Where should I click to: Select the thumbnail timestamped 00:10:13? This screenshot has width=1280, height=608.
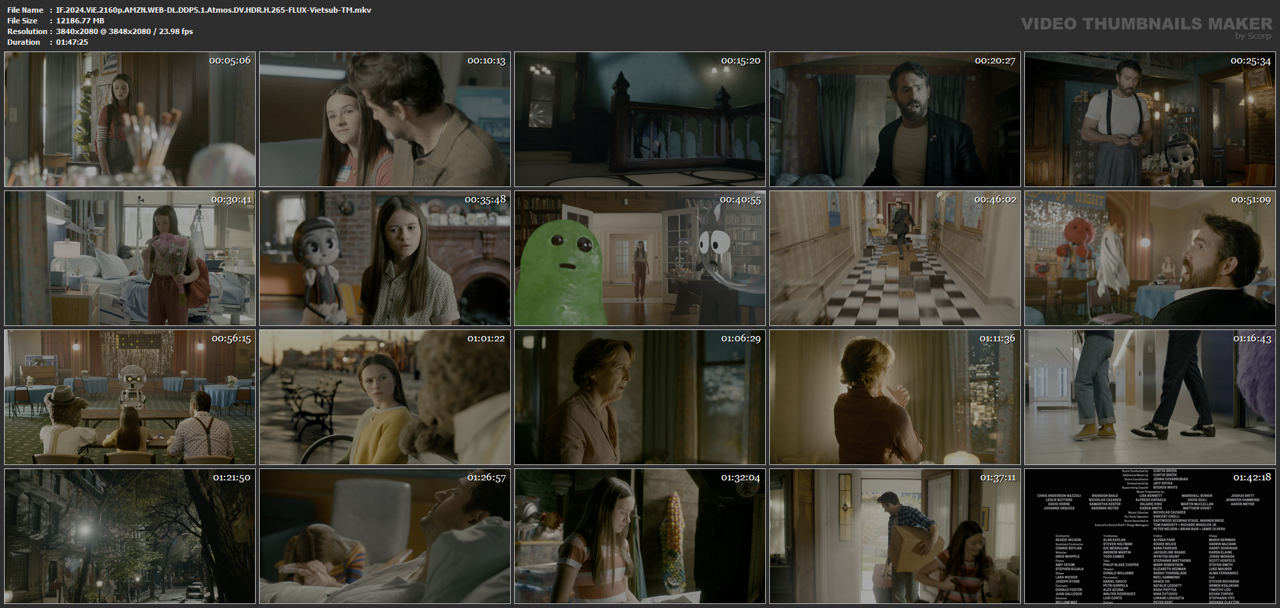(385, 120)
